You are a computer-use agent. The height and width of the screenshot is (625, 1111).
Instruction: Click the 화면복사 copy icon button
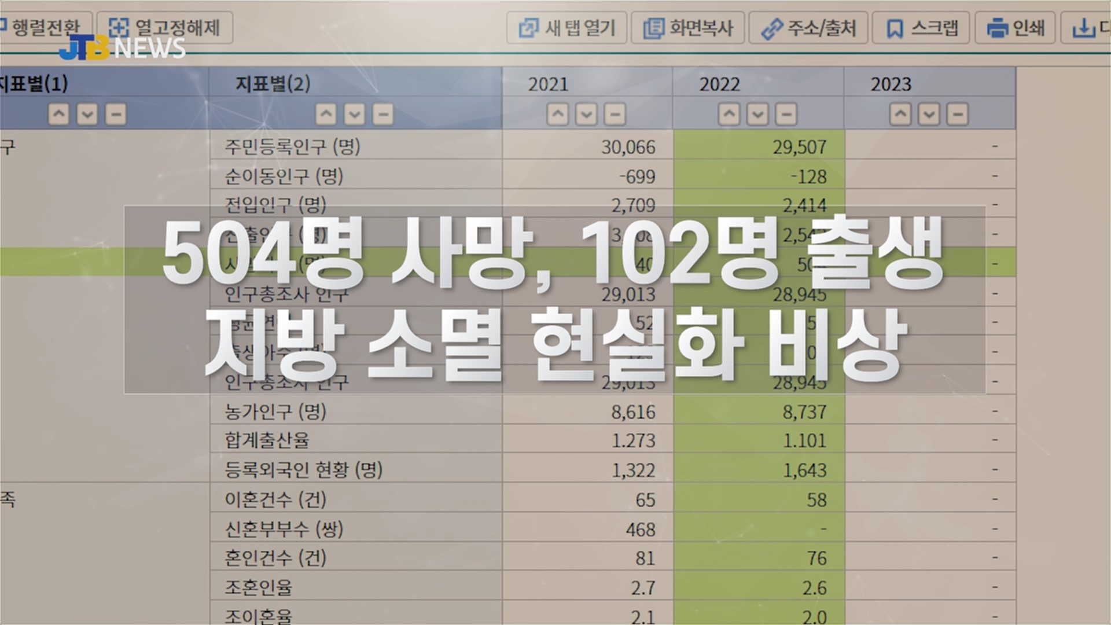click(x=689, y=28)
